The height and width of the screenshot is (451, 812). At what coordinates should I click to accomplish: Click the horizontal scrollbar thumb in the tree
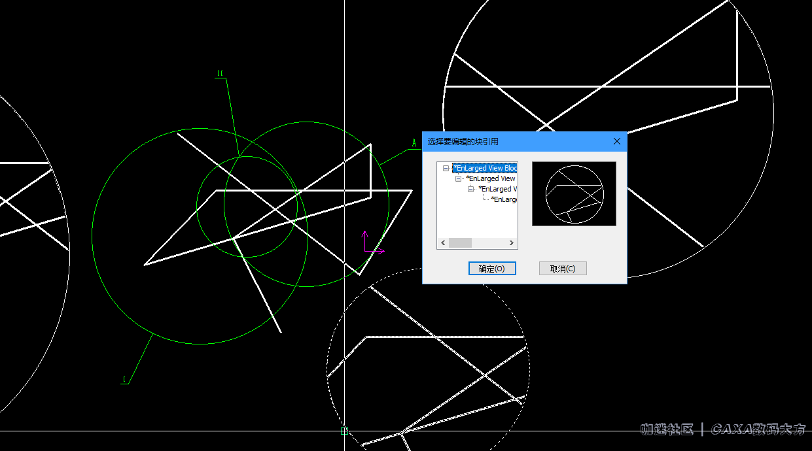tap(460, 242)
